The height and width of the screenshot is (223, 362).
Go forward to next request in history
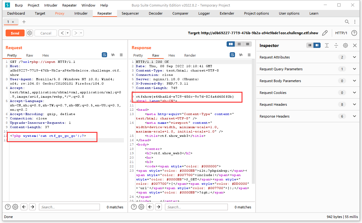(76, 33)
